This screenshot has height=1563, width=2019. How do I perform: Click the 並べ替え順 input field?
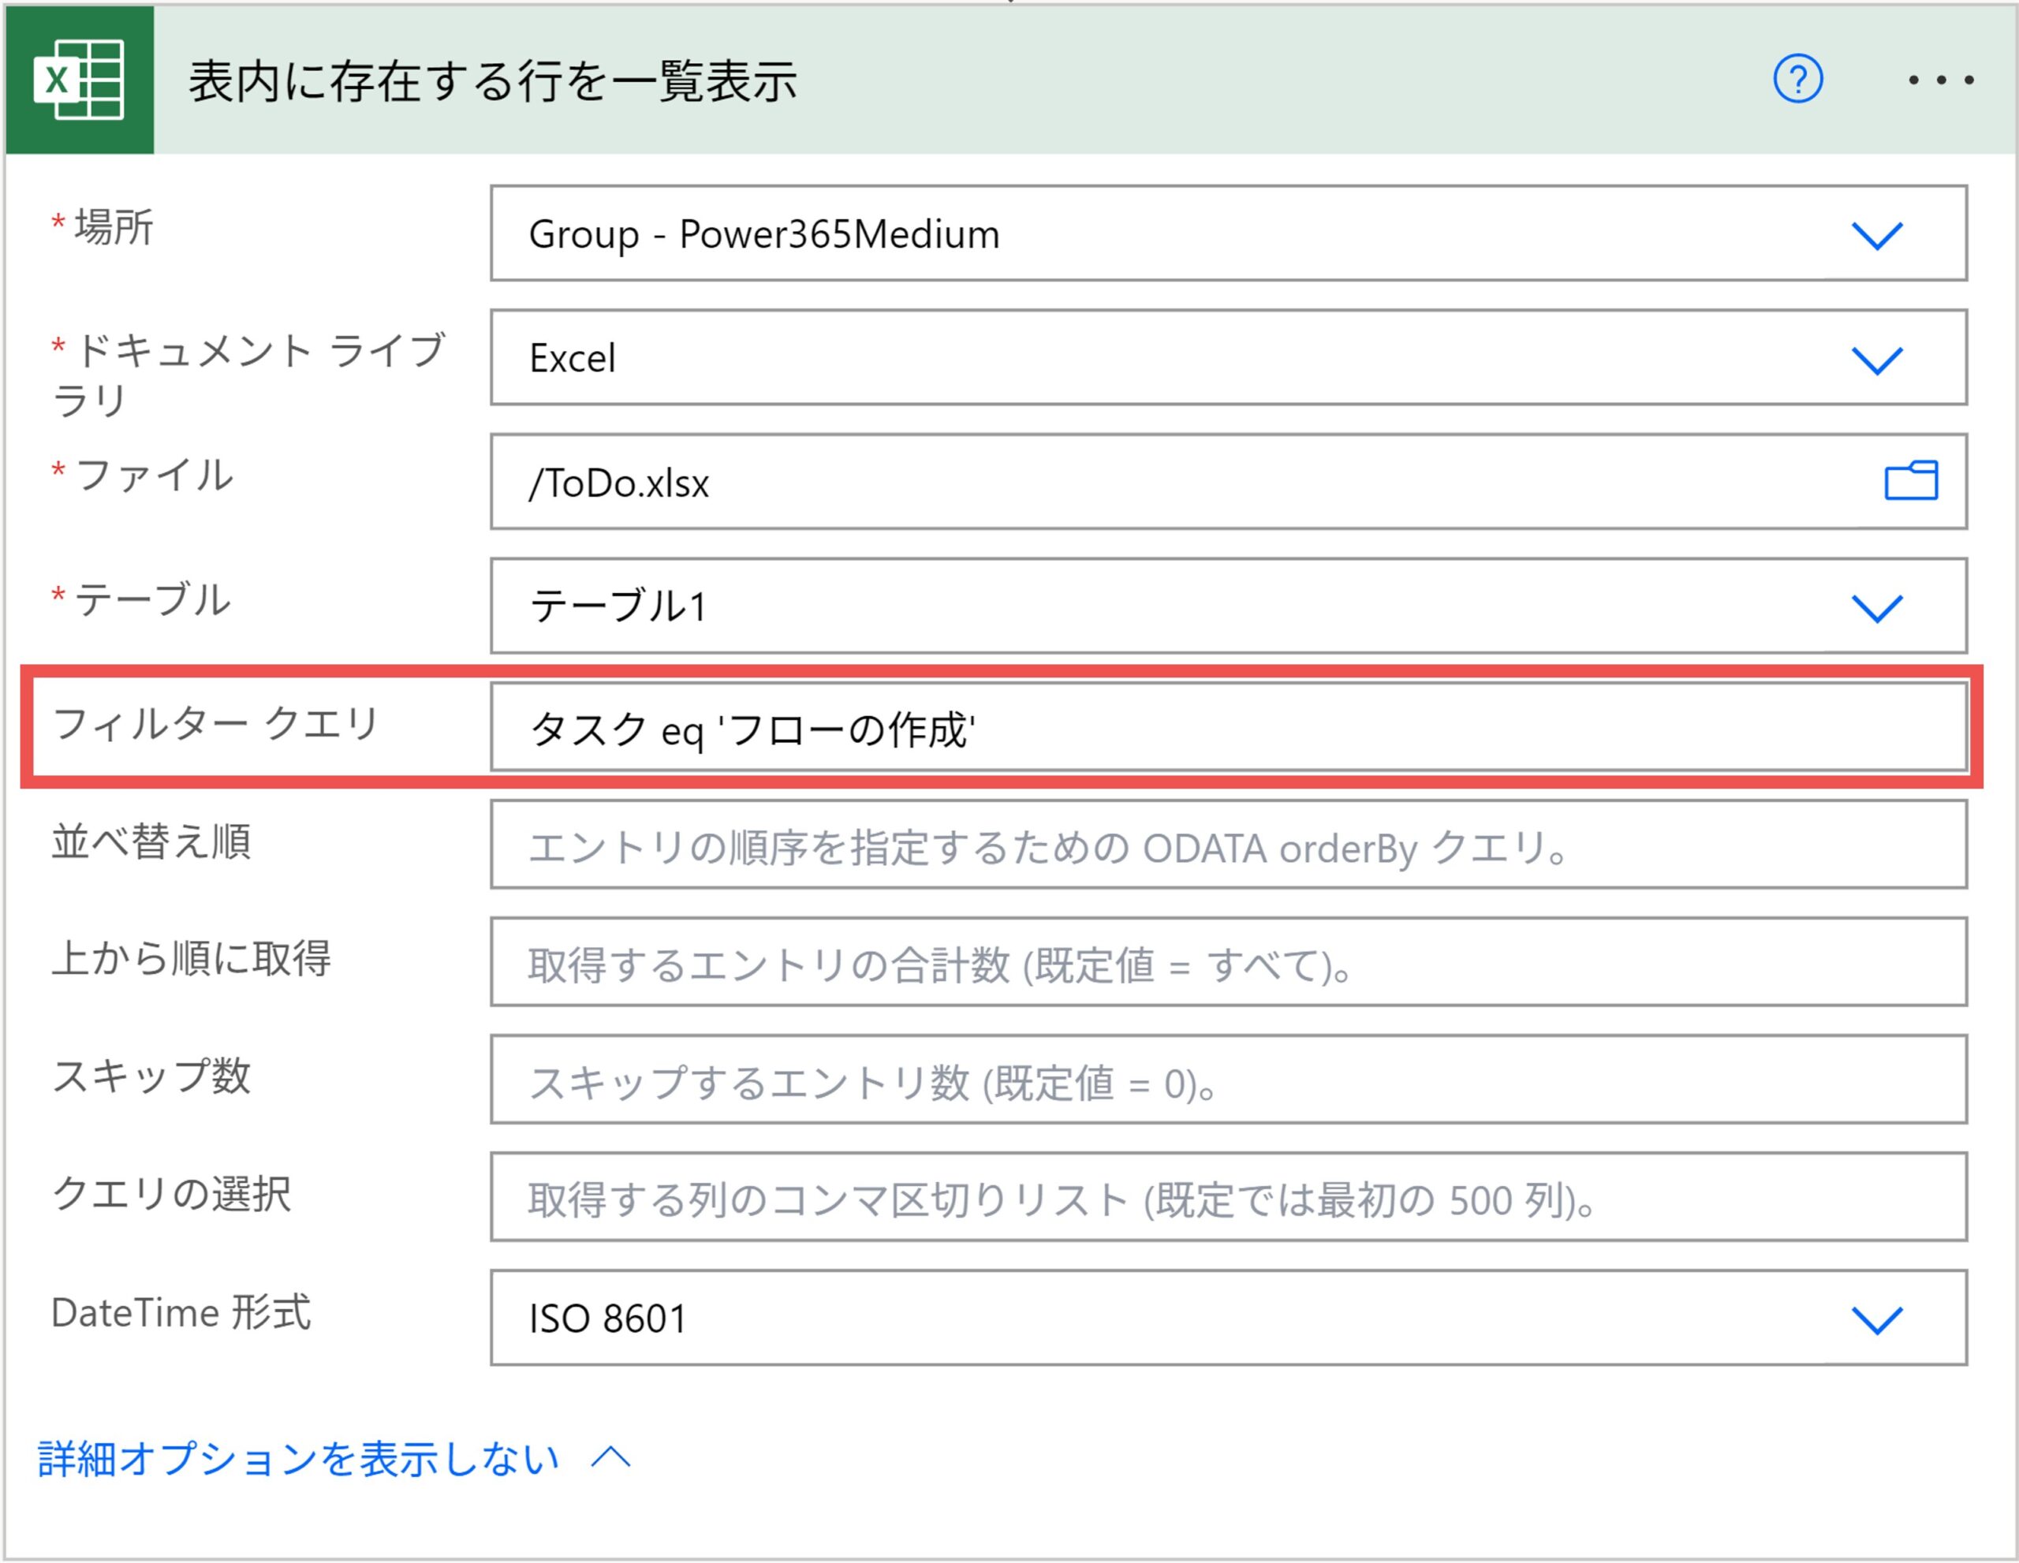[x=1228, y=845]
